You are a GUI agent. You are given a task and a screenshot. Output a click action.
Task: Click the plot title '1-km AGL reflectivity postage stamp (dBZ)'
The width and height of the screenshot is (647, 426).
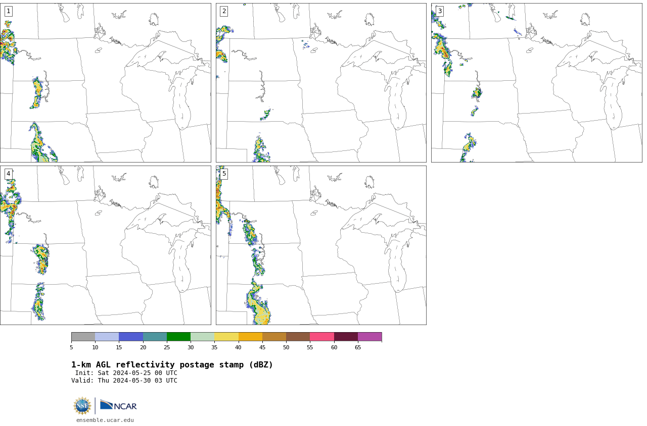click(172, 365)
